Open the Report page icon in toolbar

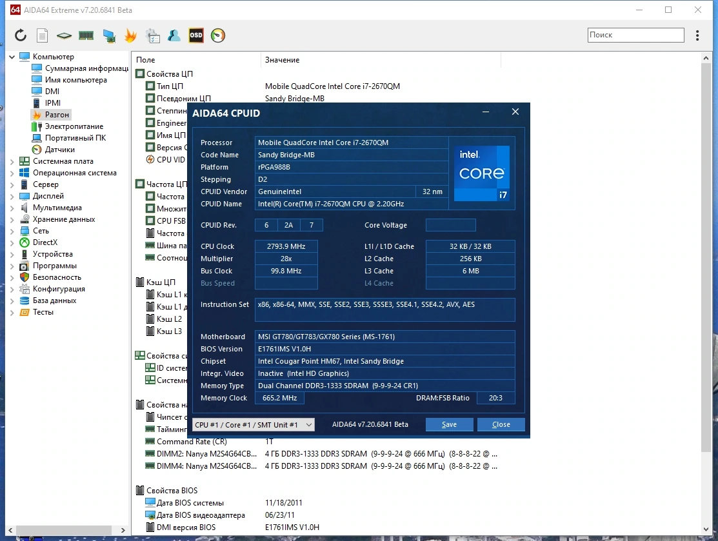coord(42,35)
